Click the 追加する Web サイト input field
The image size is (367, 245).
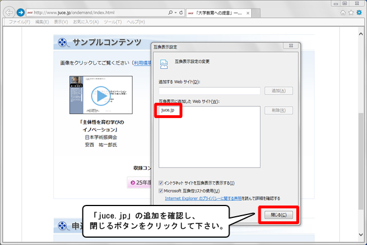(x=209, y=91)
